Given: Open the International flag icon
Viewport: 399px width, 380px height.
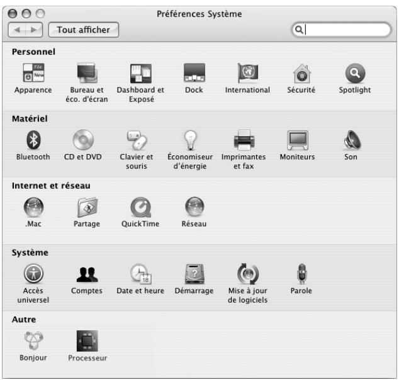Looking at the screenshot, I should [x=247, y=73].
